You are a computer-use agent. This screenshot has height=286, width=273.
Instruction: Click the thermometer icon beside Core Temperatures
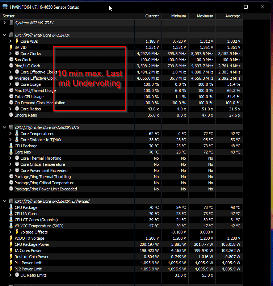coord(17,134)
